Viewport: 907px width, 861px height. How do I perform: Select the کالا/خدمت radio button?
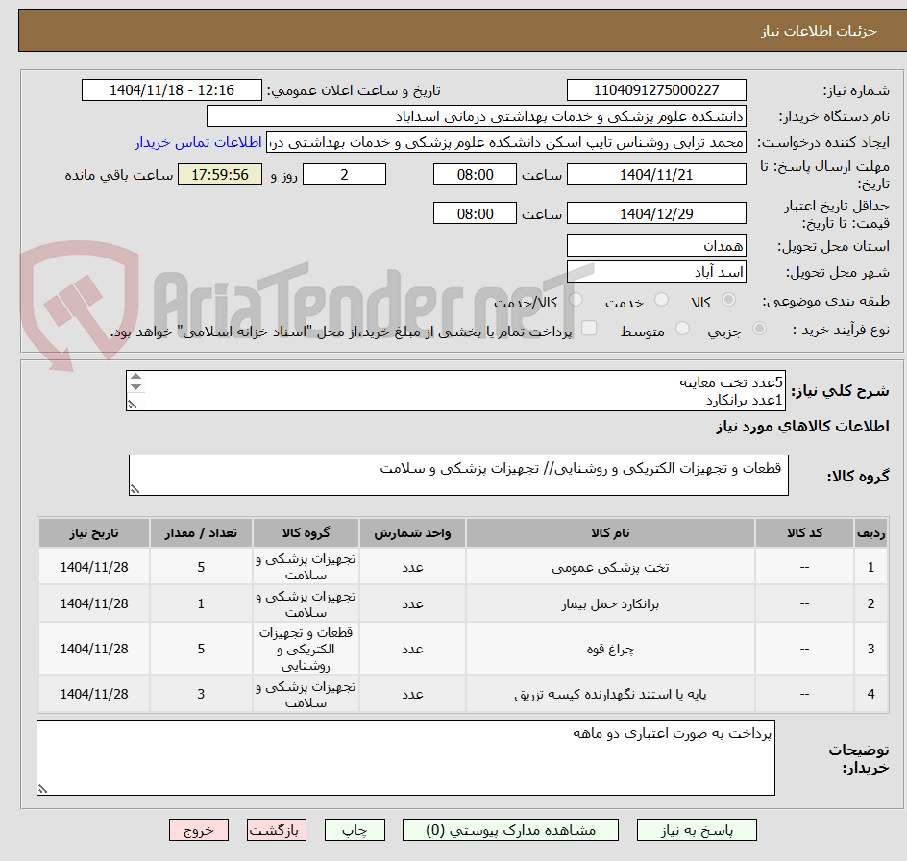pyautogui.click(x=576, y=300)
